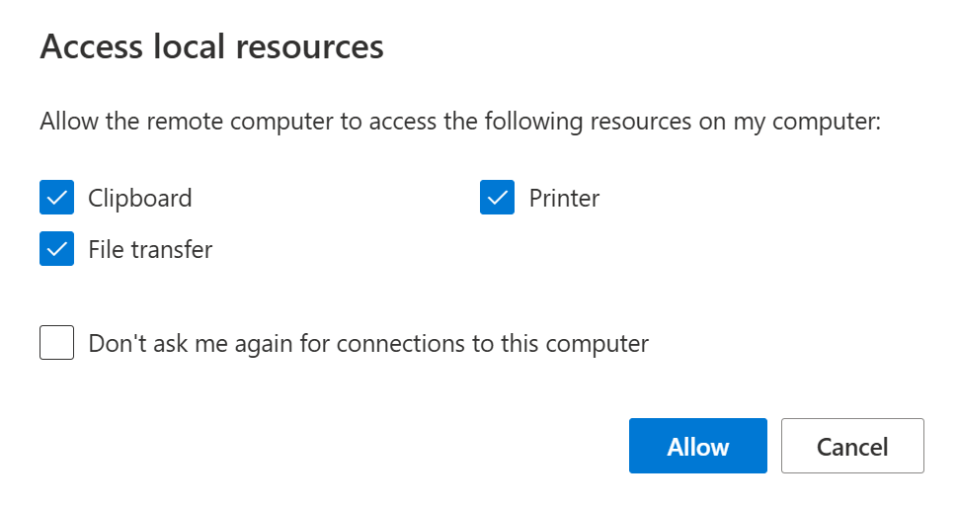958x511 pixels.
Task: Click the "Allow the remote computer" description text
Action: click(460, 124)
